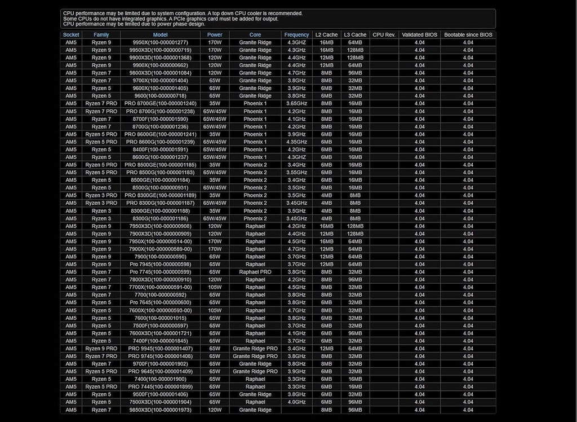Click the Raphael PRO core cell
577x422 pixels.
(x=255, y=272)
